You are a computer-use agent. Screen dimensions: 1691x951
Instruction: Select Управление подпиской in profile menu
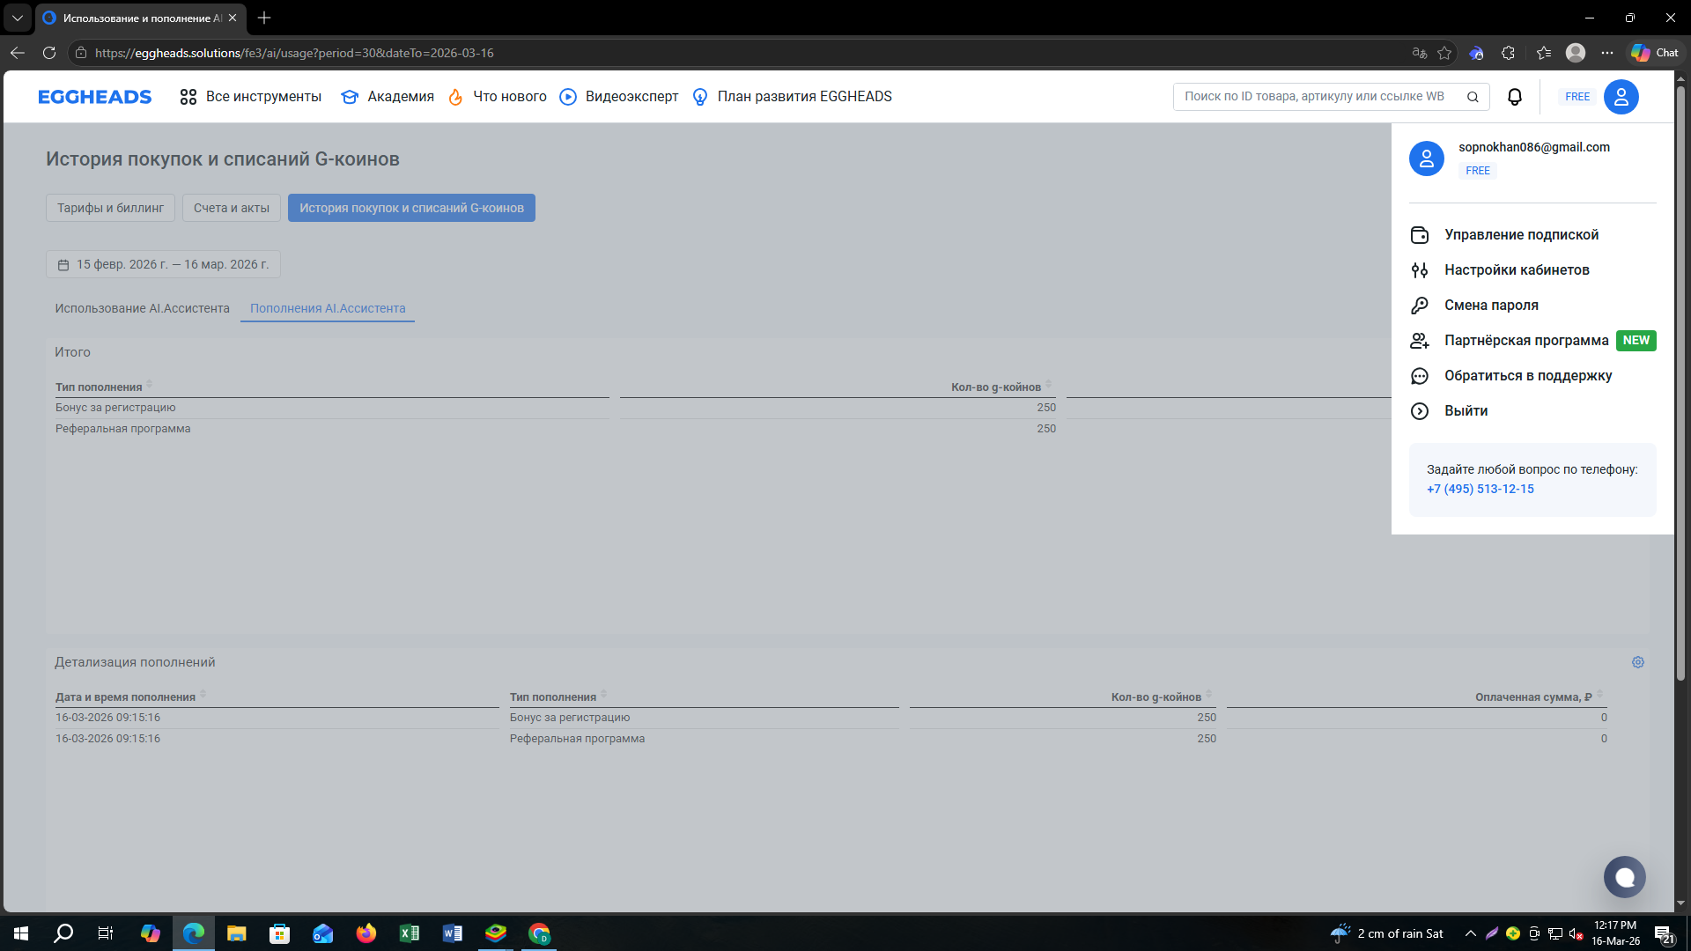click(x=1521, y=235)
